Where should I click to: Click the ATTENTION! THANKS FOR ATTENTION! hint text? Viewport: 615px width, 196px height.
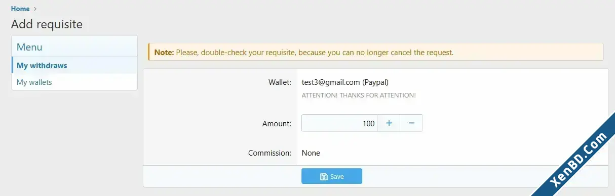[359, 95]
